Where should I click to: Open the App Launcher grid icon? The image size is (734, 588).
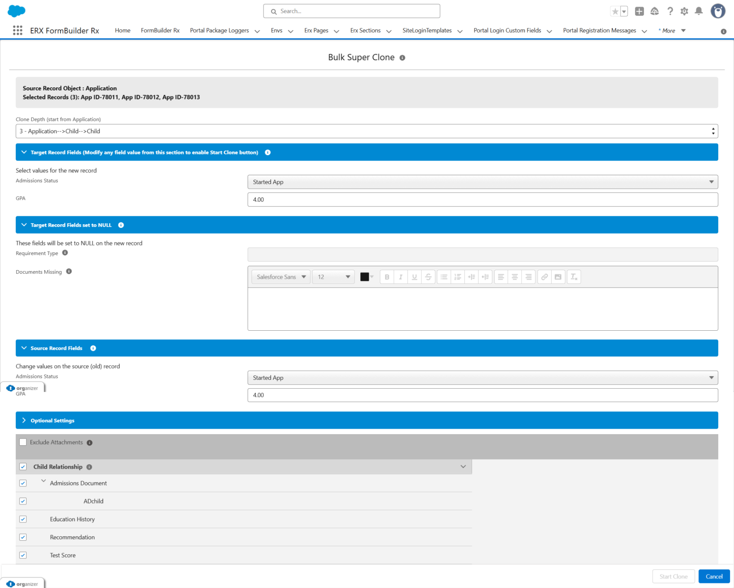17,30
